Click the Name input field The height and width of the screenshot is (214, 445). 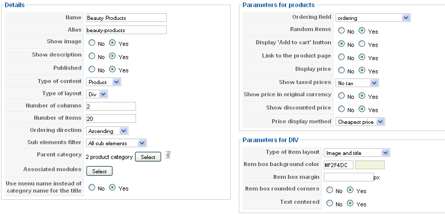coord(126,17)
